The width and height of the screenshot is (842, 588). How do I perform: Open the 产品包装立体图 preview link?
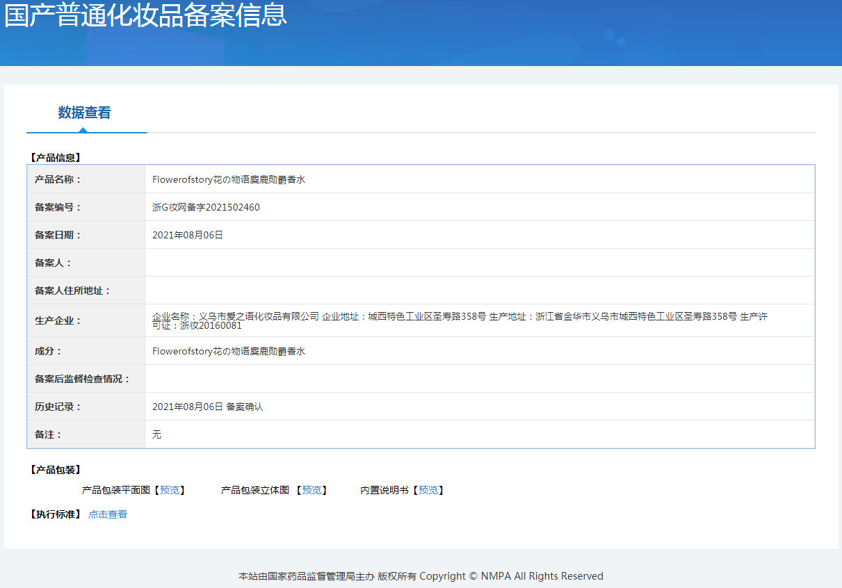pyautogui.click(x=311, y=490)
